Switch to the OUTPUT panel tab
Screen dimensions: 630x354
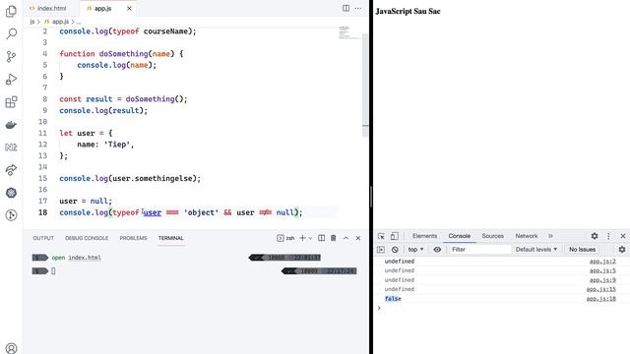point(43,238)
